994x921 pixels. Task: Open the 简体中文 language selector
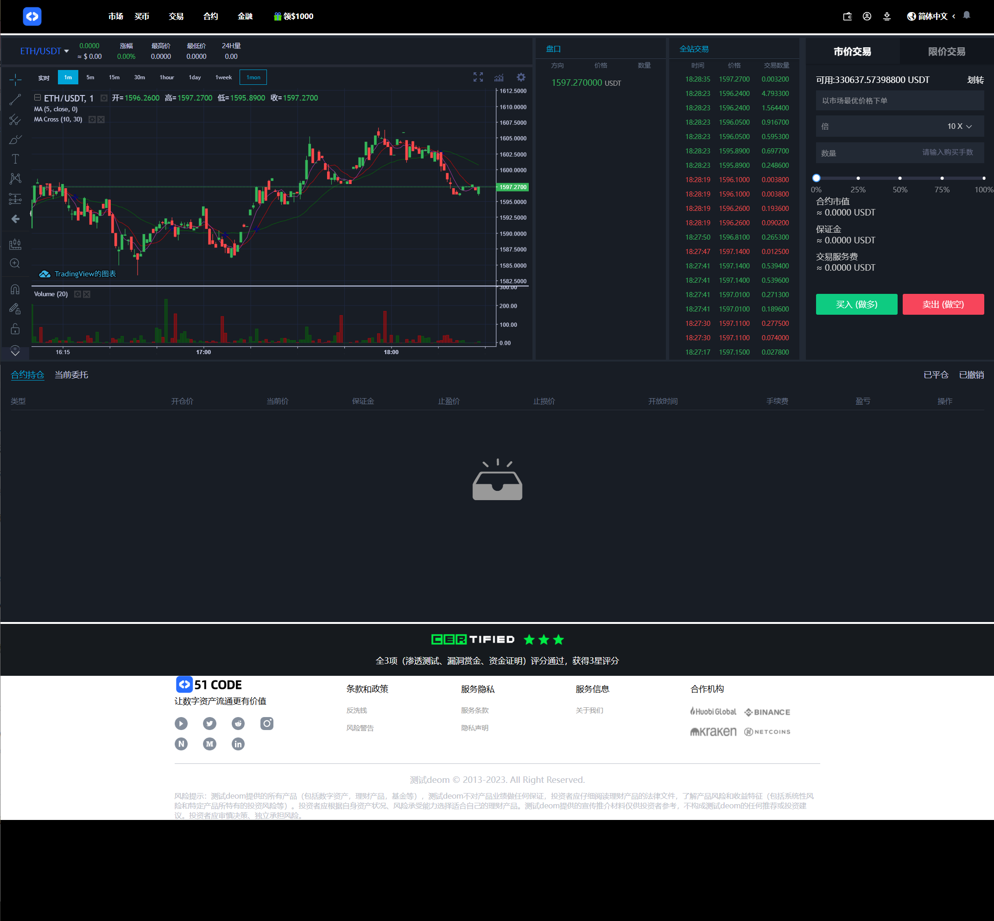point(931,16)
